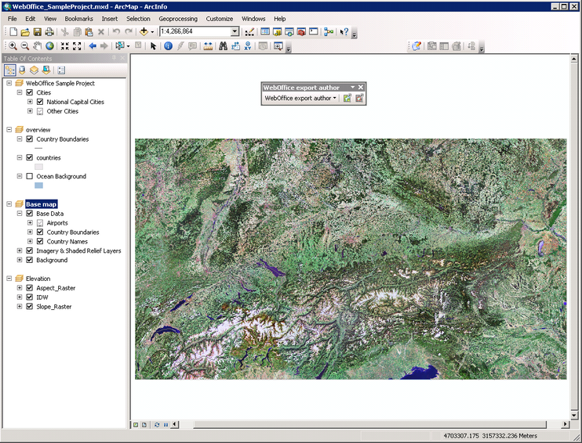Click the WebOffice export author dropdown button
Viewport: 582px width, 443px height.
click(x=300, y=99)
